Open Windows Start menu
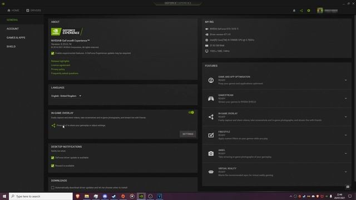Screen dimensions: 356x200 tap(4, 196)
